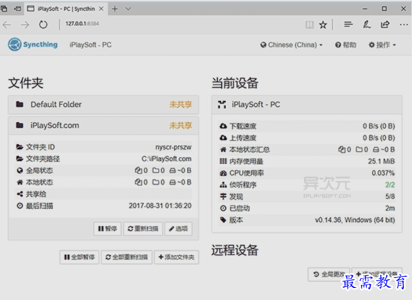Click the browser forward arrow
Image resolution: width=412 pixels, height=300 pixels.
tap(25, 25)
